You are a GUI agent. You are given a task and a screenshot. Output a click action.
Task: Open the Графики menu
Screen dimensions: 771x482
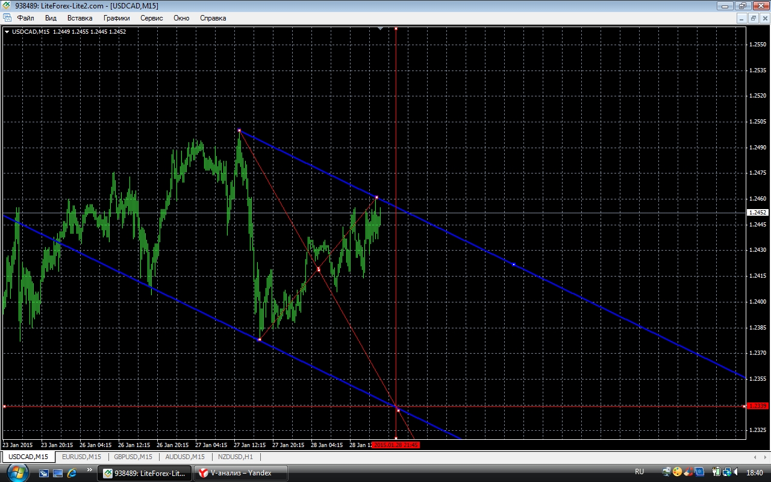tap(116, 18)
